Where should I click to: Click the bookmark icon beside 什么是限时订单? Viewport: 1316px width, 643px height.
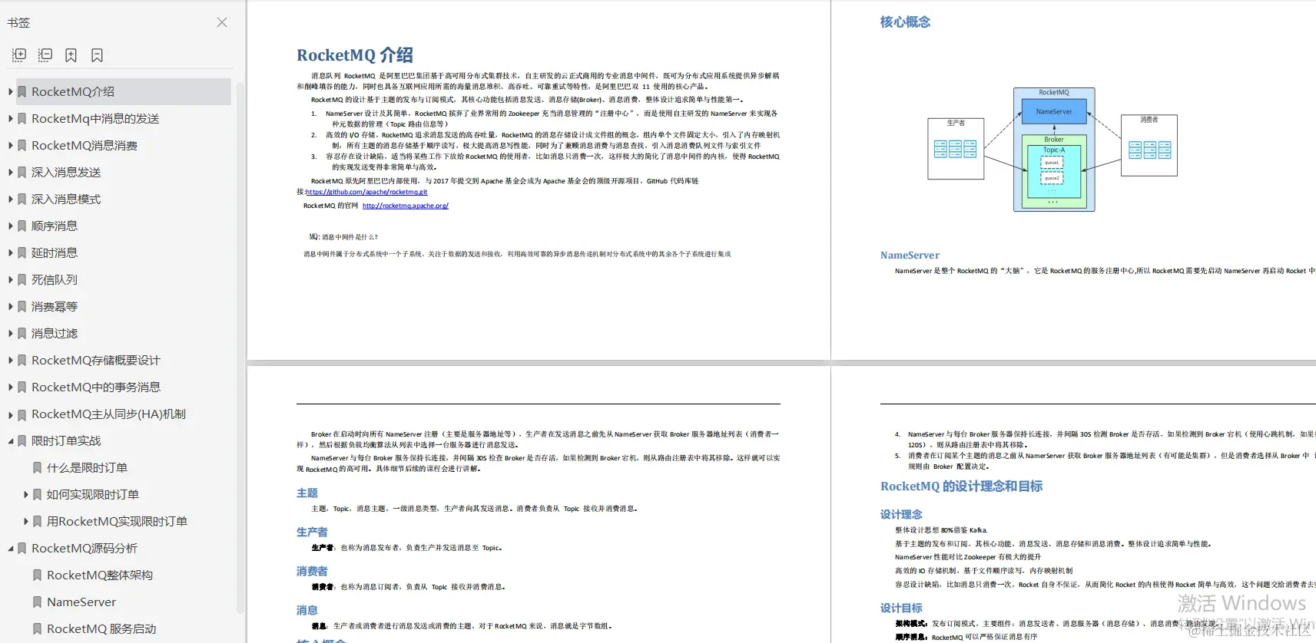click(37, 467)
